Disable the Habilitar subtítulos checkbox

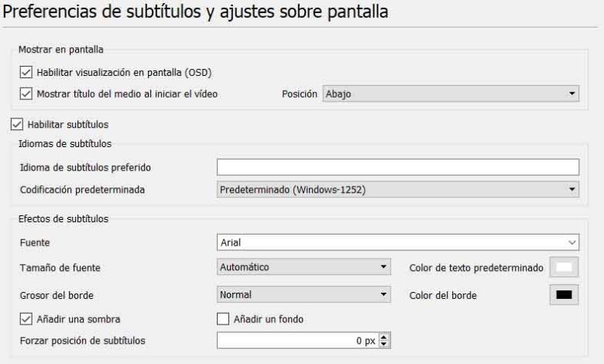pyautogui.click(x=16, y=124)
